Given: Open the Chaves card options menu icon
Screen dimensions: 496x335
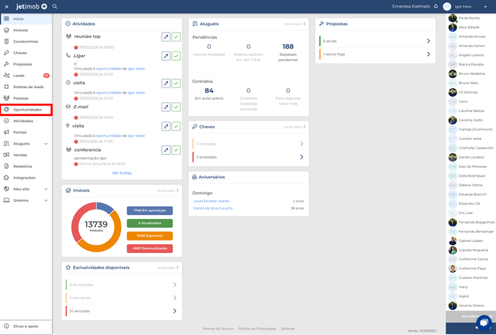Looking at the screenshot, I should click(x=305, y=127).
